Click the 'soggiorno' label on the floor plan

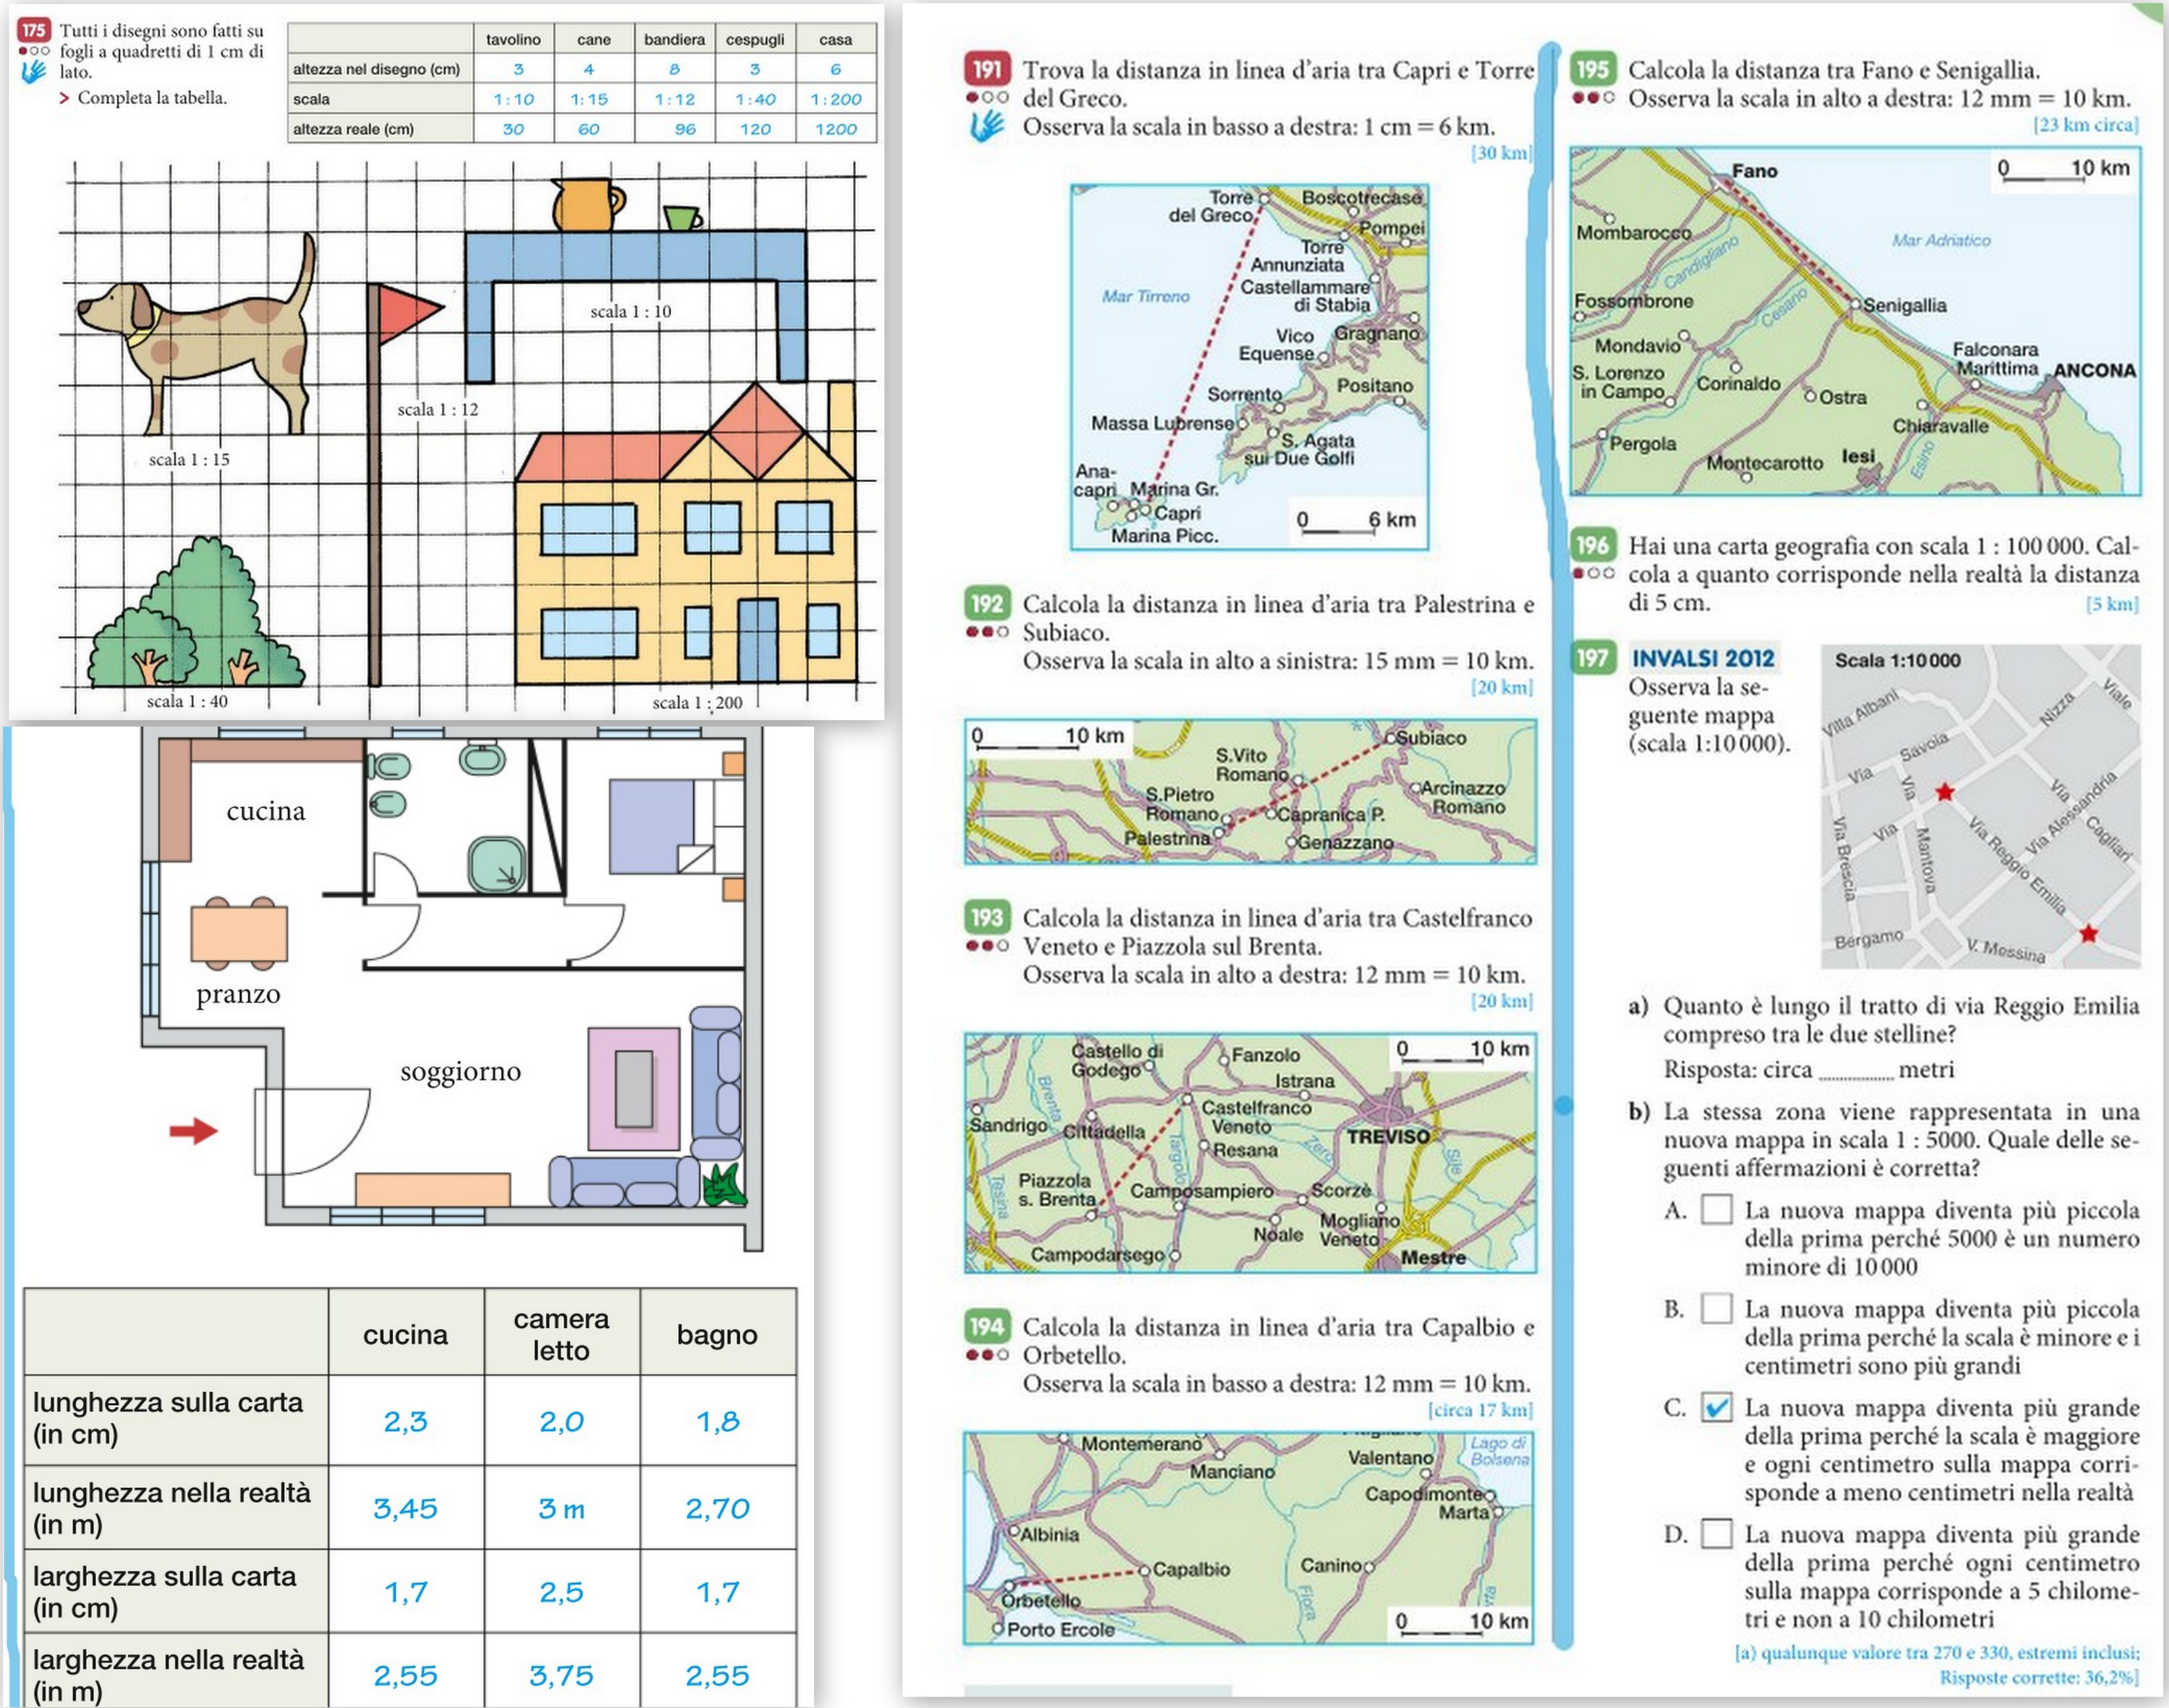tap(460, 1072)
